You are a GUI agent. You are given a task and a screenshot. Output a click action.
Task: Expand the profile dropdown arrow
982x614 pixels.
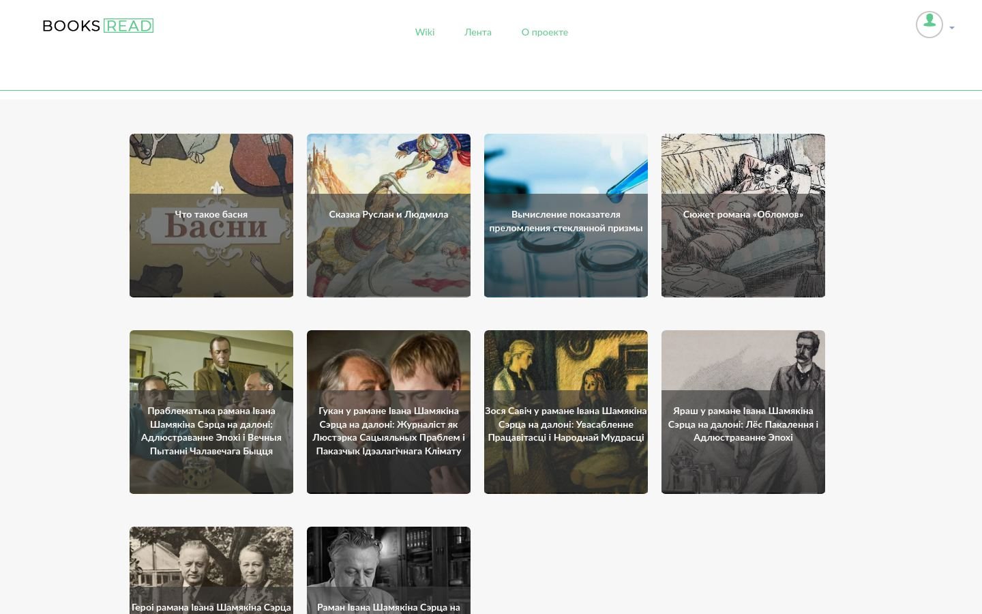[x=952, y=28]
